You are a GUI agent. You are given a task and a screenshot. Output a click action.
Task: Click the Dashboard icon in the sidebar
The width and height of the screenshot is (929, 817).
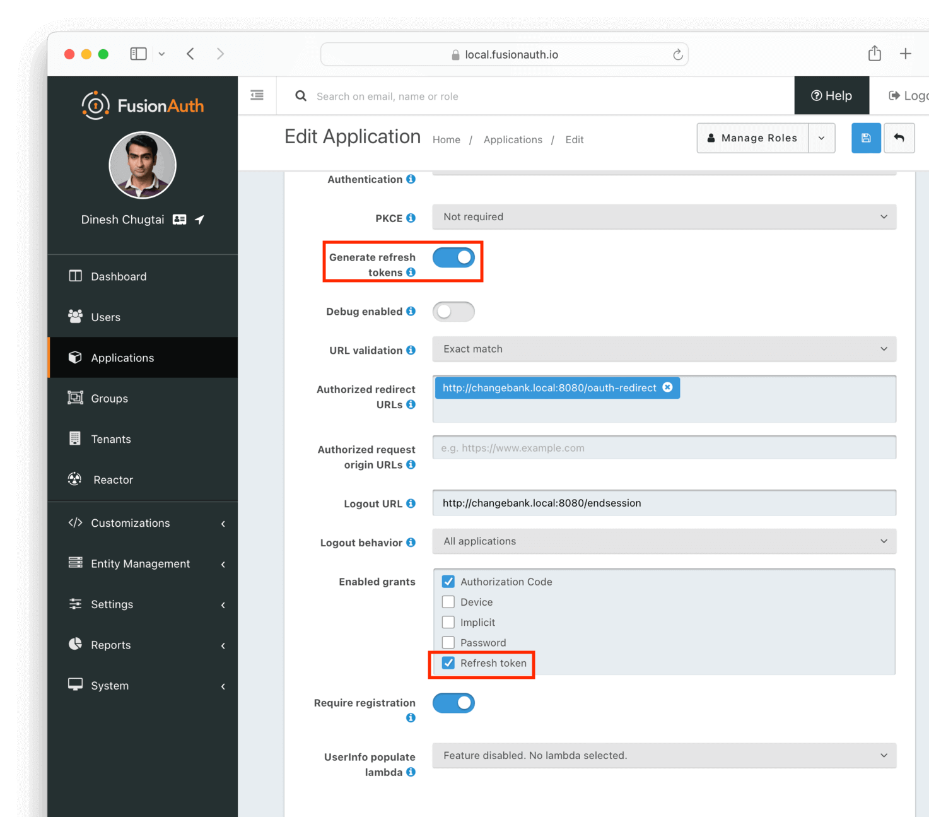[x=75, y=276]
